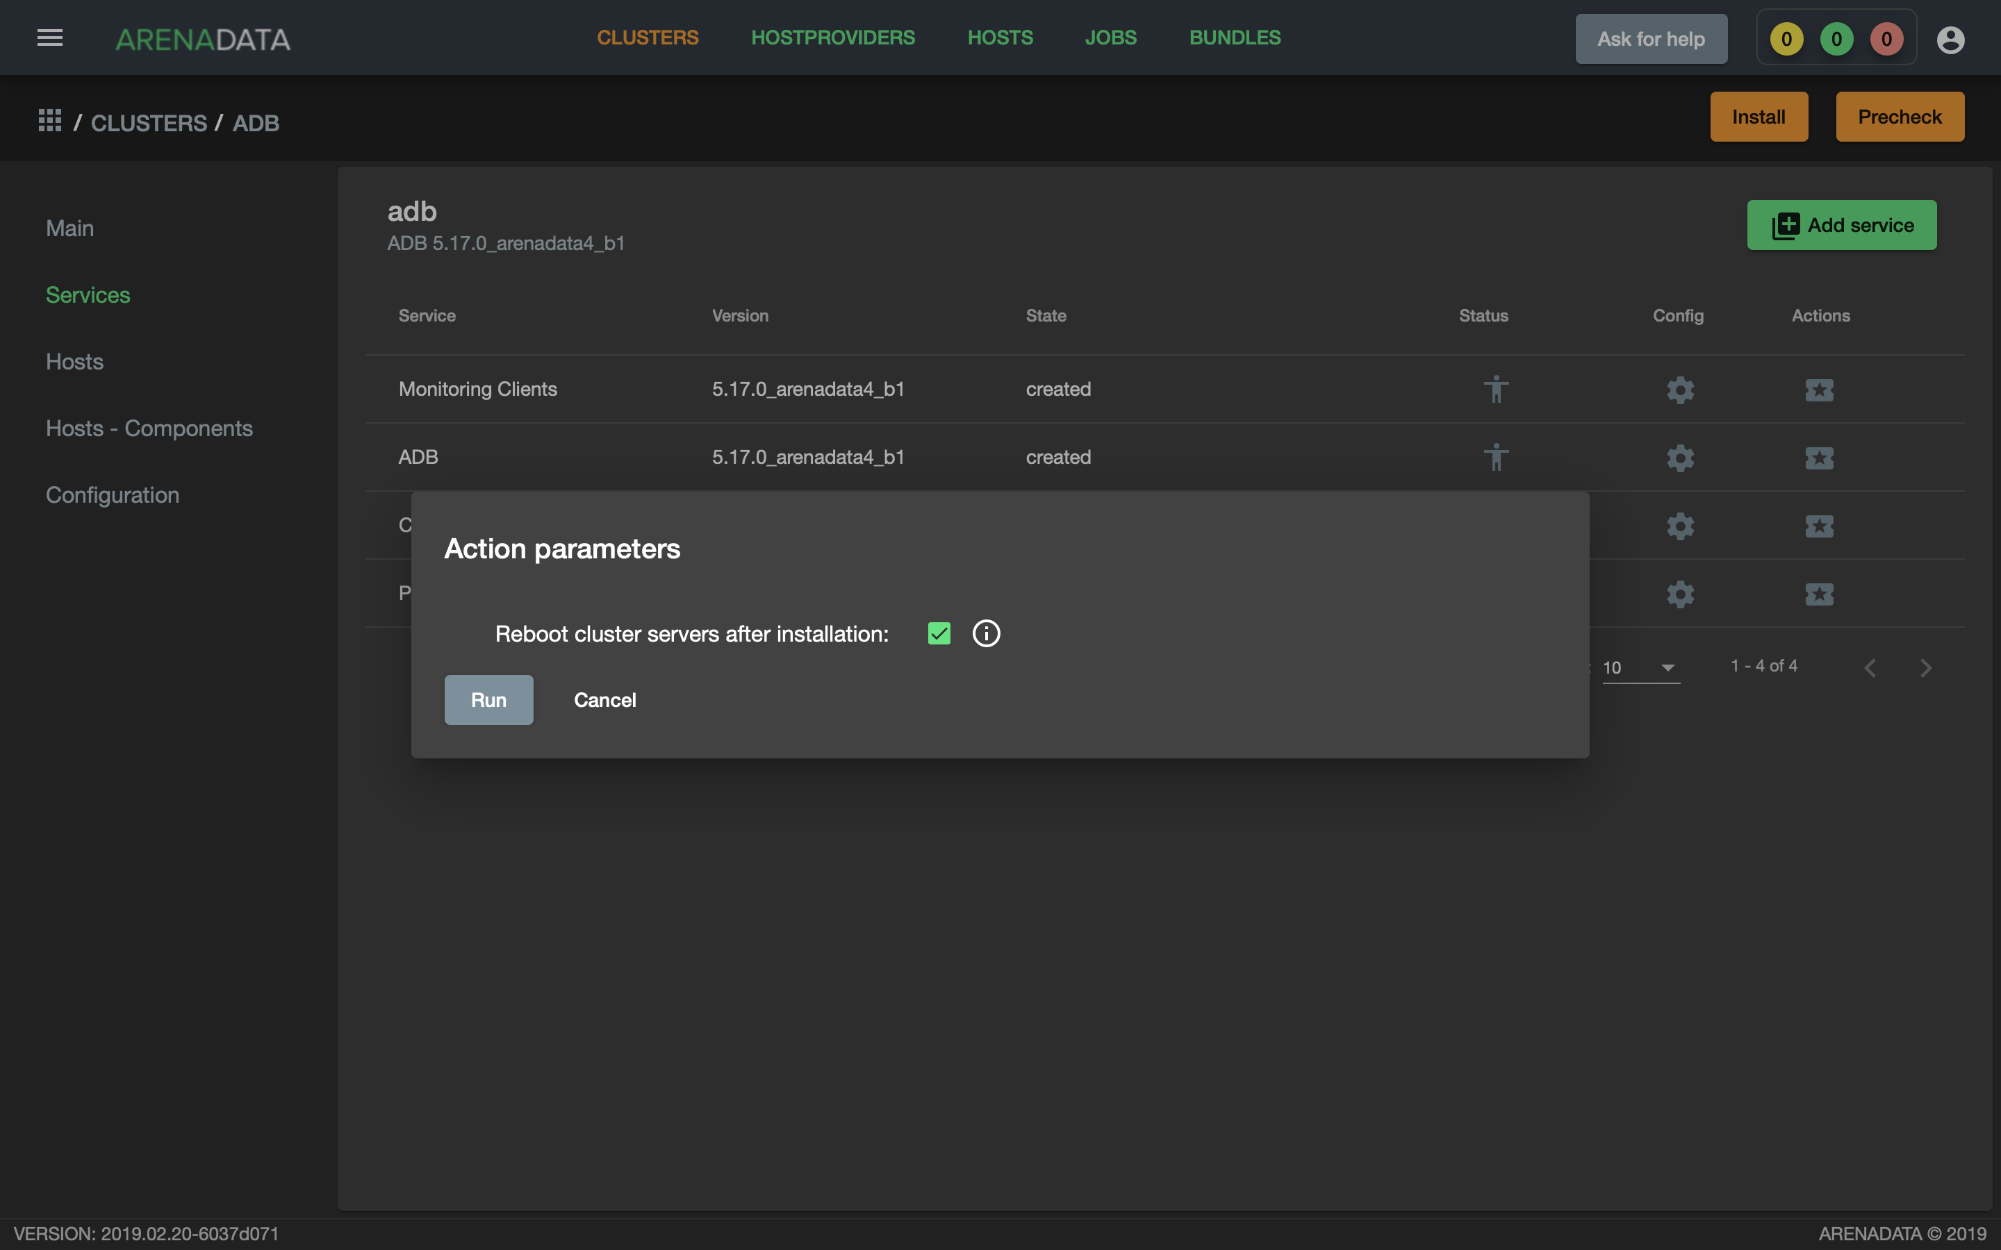
Task: Open the BUNDLES top menu
Action: tap(1235, 37)
